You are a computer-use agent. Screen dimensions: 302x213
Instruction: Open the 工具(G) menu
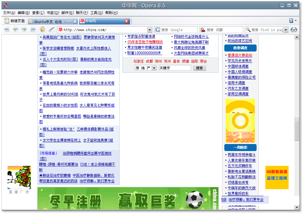pyautogui.click(x=97, y=13)
